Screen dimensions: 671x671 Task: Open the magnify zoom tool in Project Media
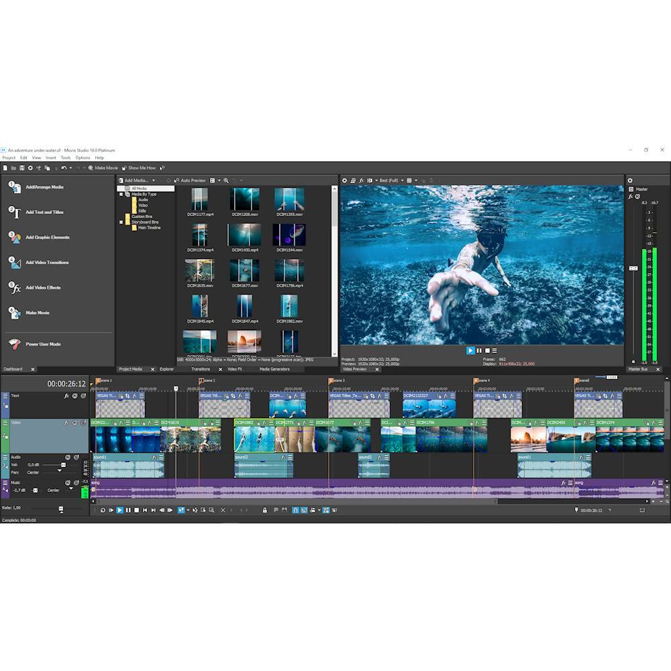tap(225, 180)
